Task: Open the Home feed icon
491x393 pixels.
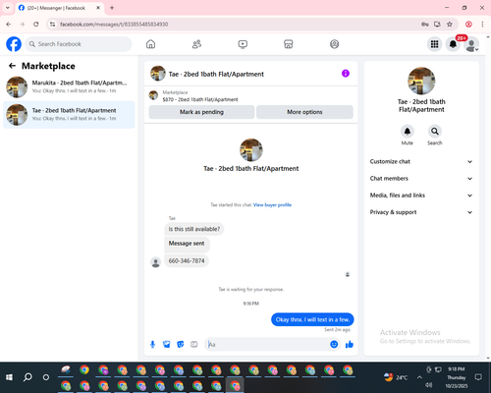Action: (x=150, y=44)
